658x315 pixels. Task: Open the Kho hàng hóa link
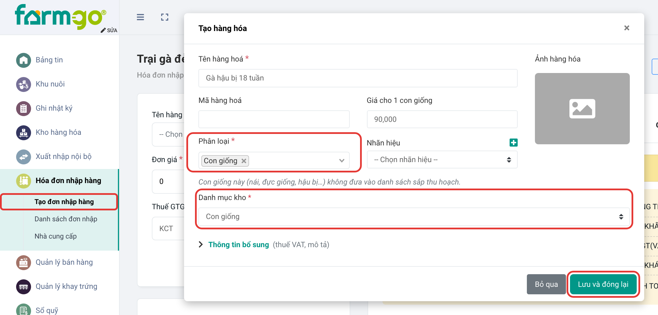(x=58, y=132)
